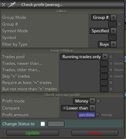The image size is (126, 139).
Task: Click the perdida profit amount field
Action: 86,115
